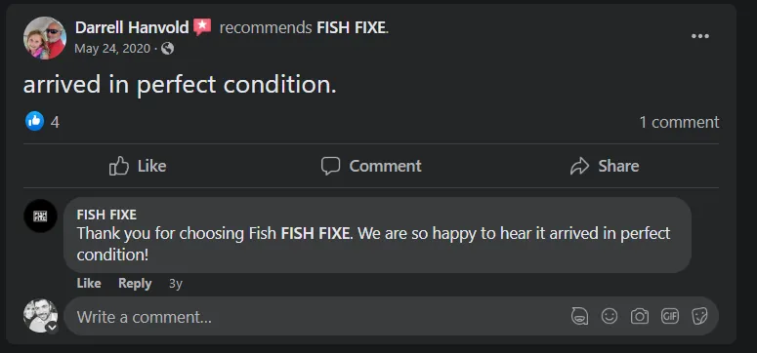Open Darrell Hanvold's profile picture
This screenshot has width=757, height=353.
[x=45, y=38]
